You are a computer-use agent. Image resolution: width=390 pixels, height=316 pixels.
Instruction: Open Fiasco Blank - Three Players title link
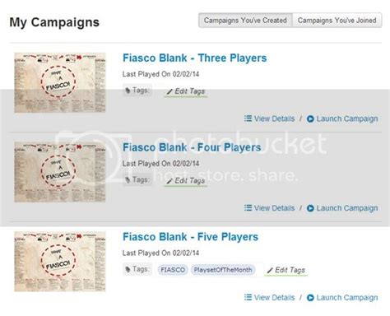(x=194, y=58)
